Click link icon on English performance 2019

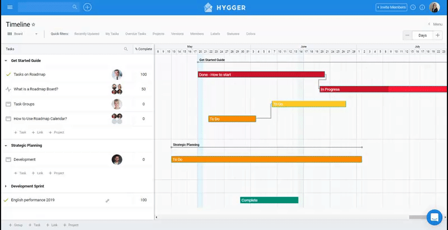coord(108,200)
